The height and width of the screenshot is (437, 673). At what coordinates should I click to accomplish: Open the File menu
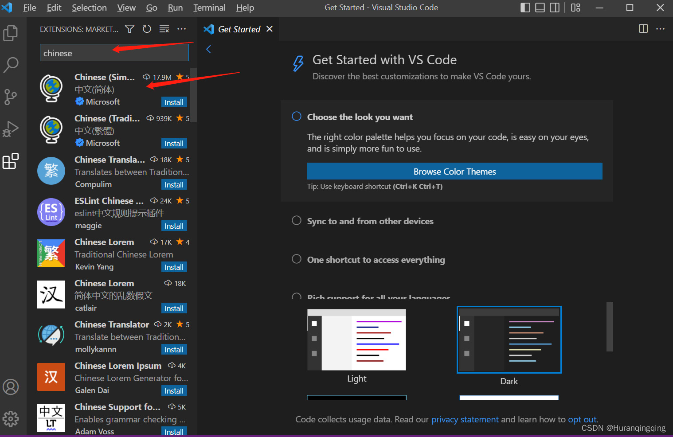[x=30, y=8]
